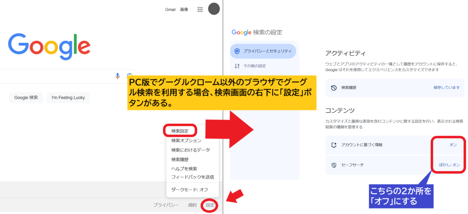Open the アカウントに基づく情報 row
468x214 pixels.
pos(395,145)
